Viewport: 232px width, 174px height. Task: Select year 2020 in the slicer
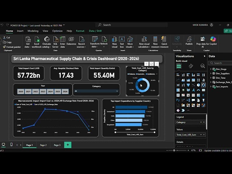[21, 91]
